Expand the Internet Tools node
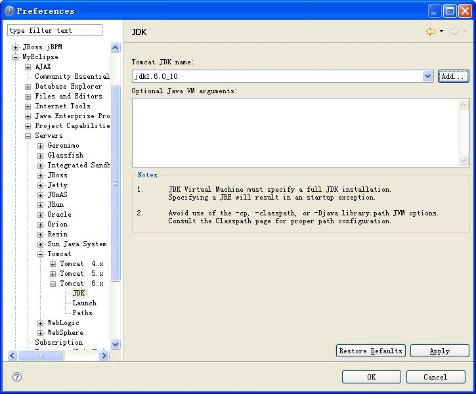Screen dimensions: 476x394 [28, 106]
